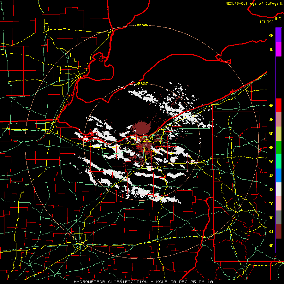Screen dimensions: 284x284
Task: Click the HA red legend swatch
Action: (279, 105)
